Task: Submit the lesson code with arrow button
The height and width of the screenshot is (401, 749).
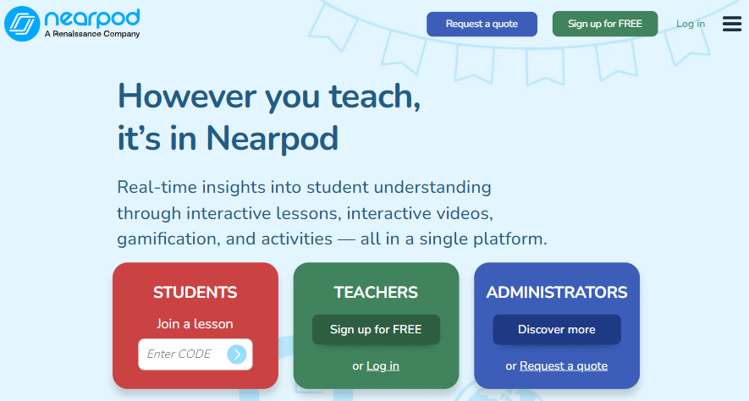Action: pos(237,354)
